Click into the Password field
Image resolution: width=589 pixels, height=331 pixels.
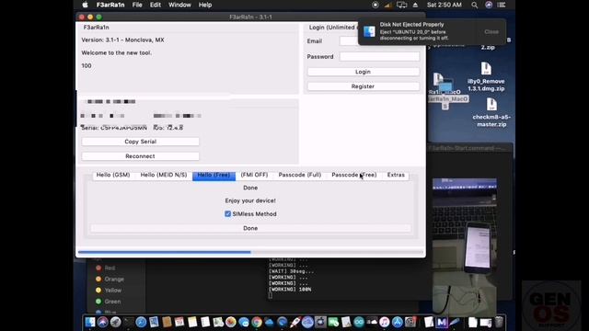[x=379, y=57]
